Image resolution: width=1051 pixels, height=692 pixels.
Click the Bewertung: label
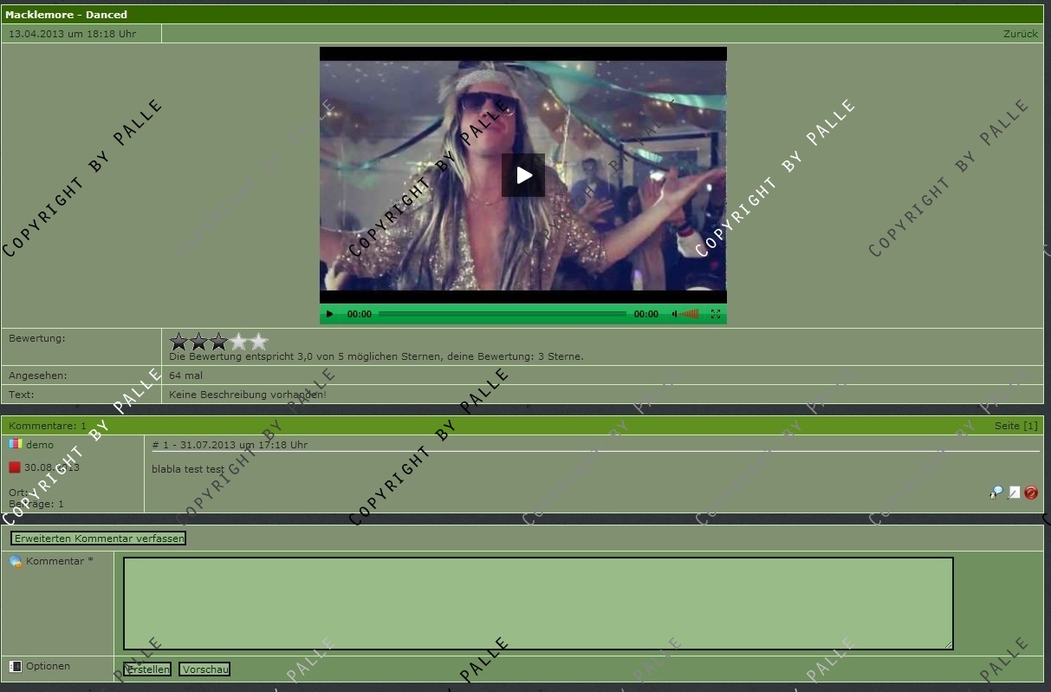37,338
